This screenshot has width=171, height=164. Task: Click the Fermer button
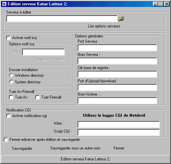pyautogui.click(x=119, y=148)
